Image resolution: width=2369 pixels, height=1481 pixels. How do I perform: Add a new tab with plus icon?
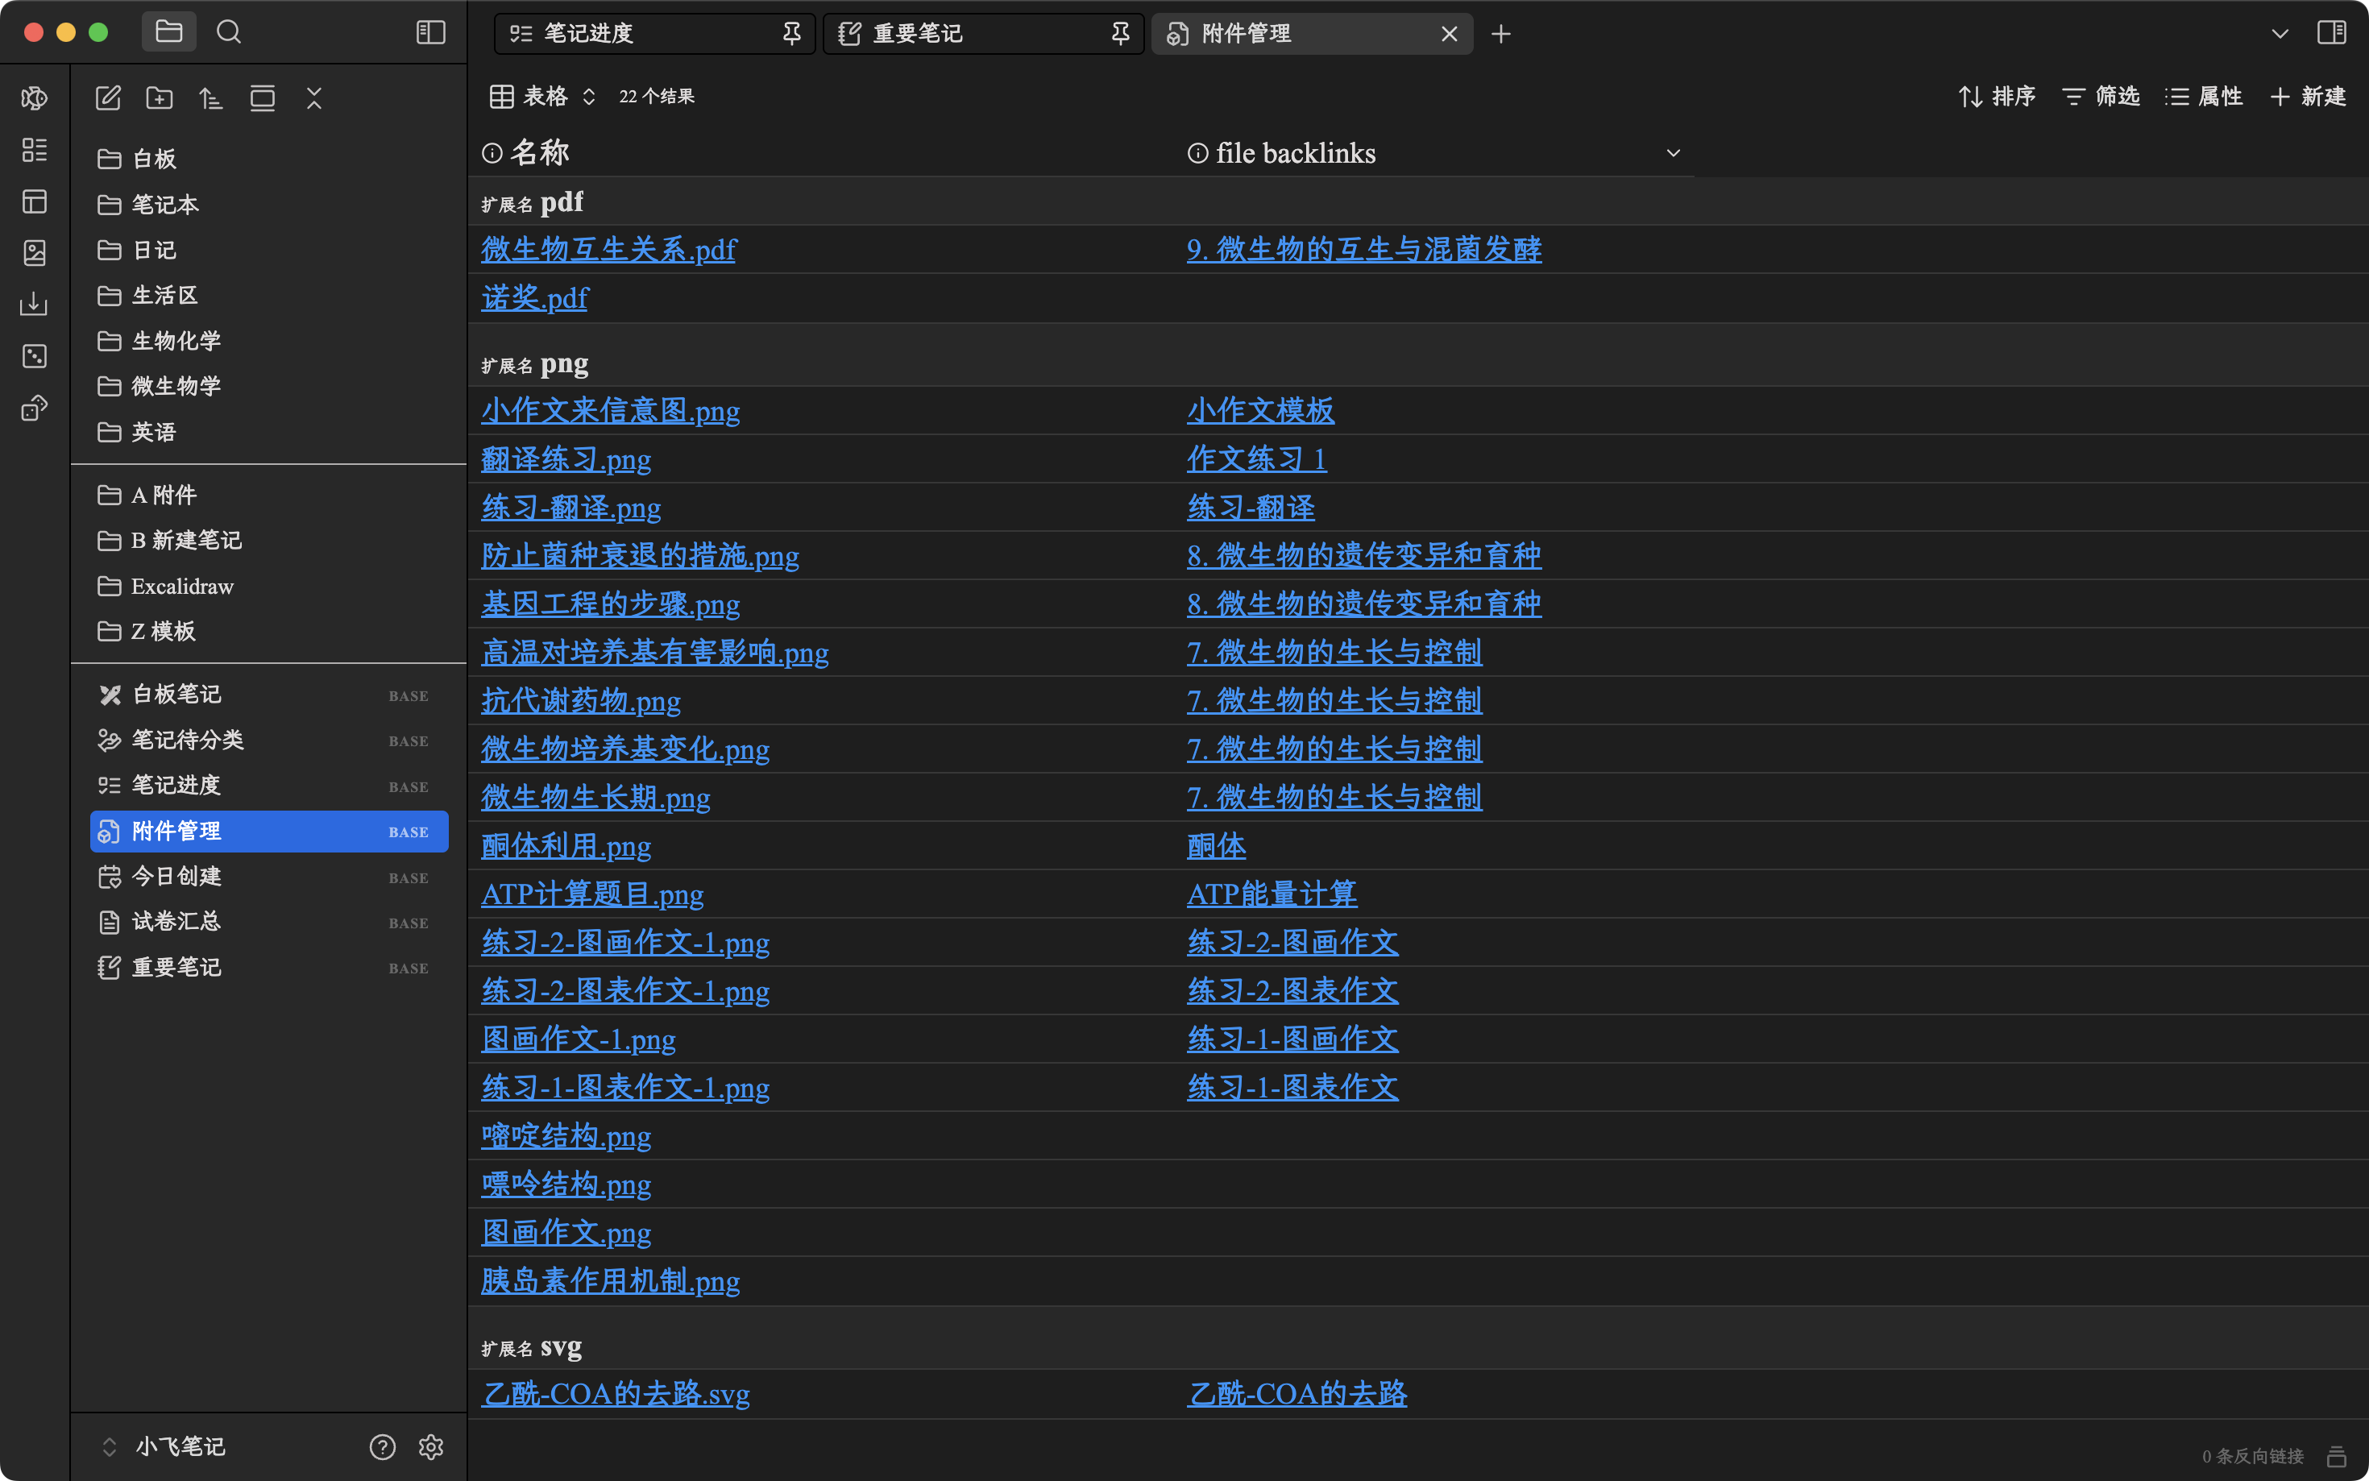[x=1500, y=35]
